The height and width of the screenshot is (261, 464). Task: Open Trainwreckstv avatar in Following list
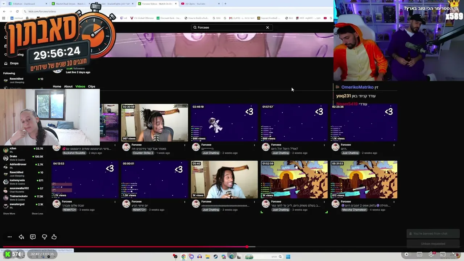pos(5,198)
